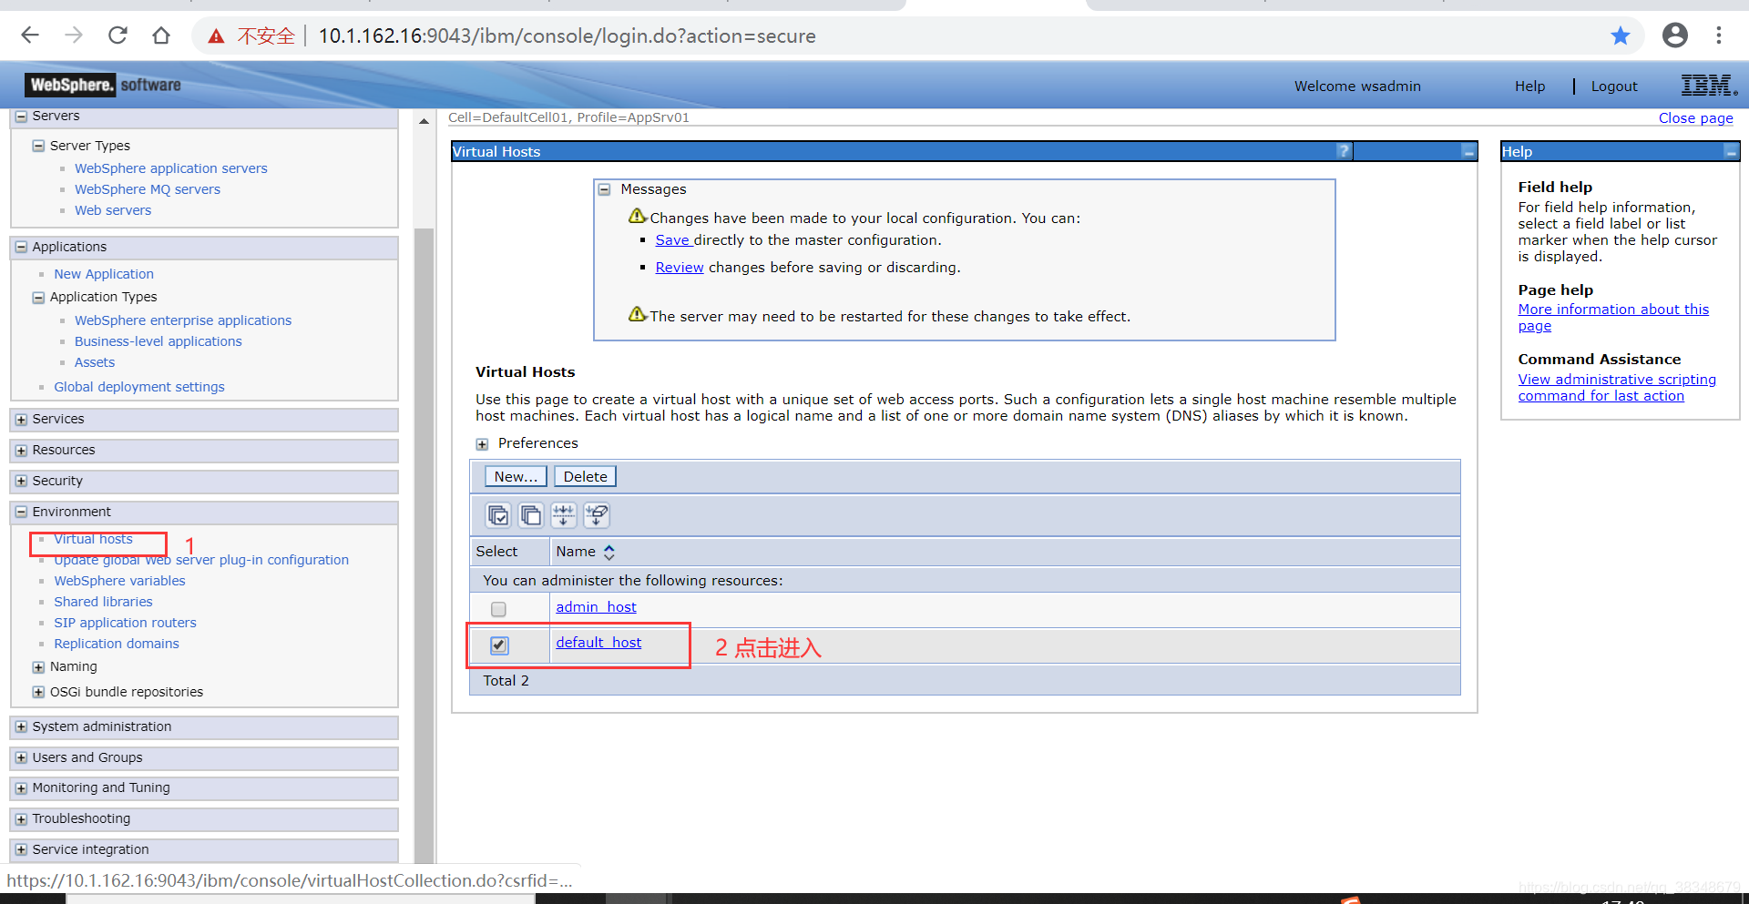Viewport: 1749px width, 904px height.
Task: Collapse Application Types tree node
Action: [x=38, y=297]
